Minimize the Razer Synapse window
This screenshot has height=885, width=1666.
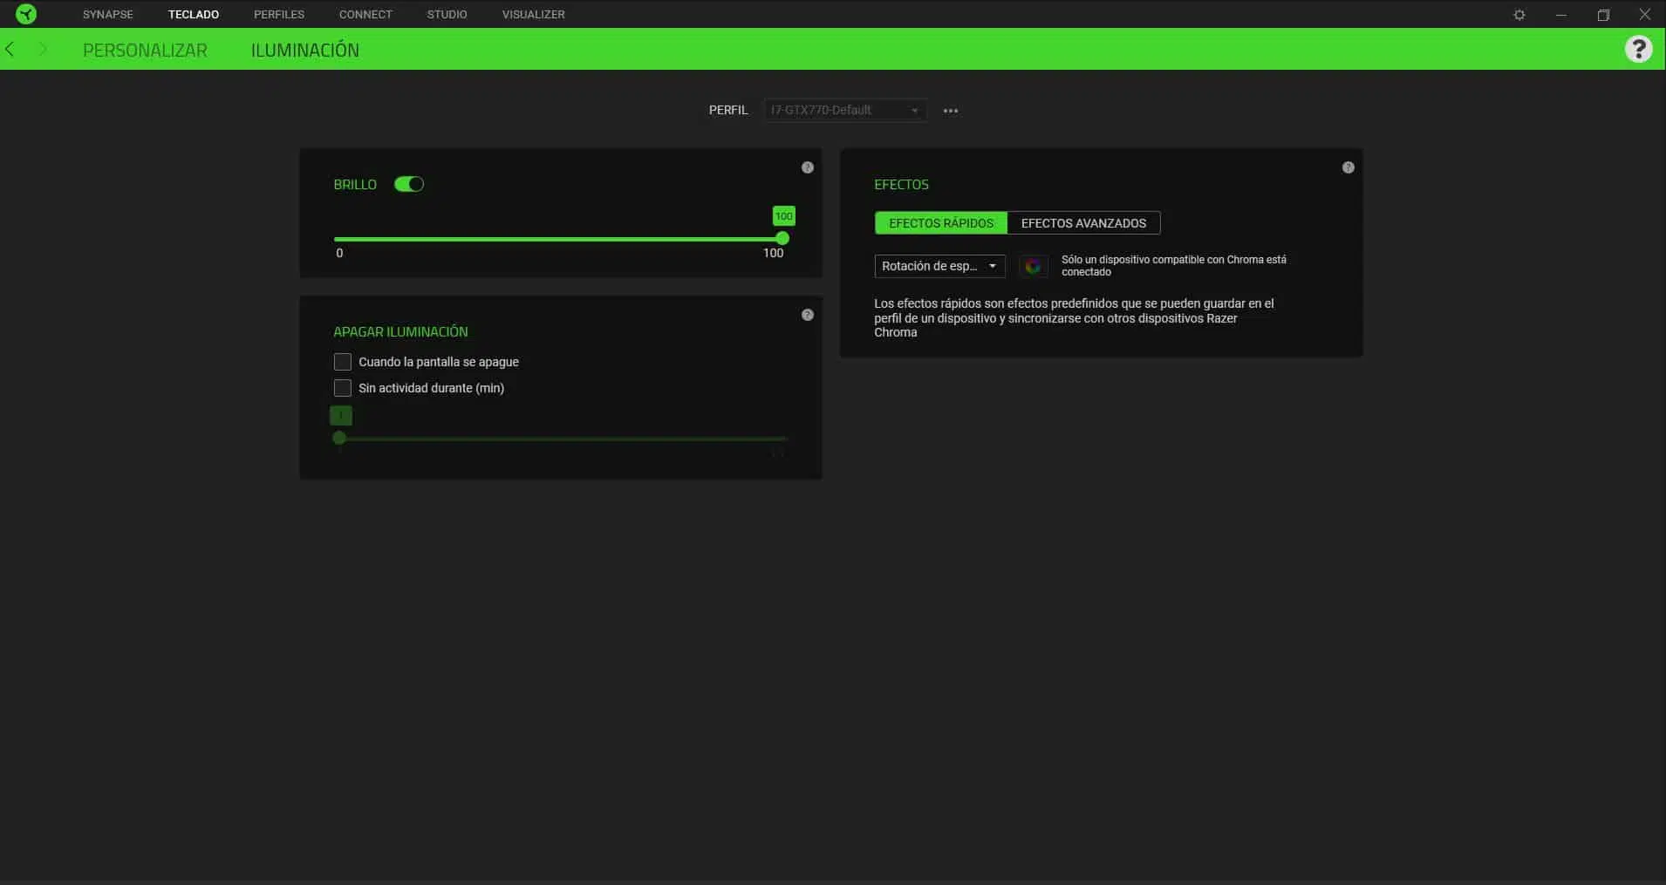(x=1561, y=15)
